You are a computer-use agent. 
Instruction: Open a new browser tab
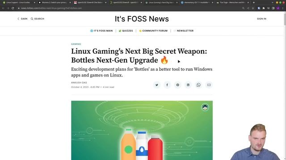(x=254, y=3)
